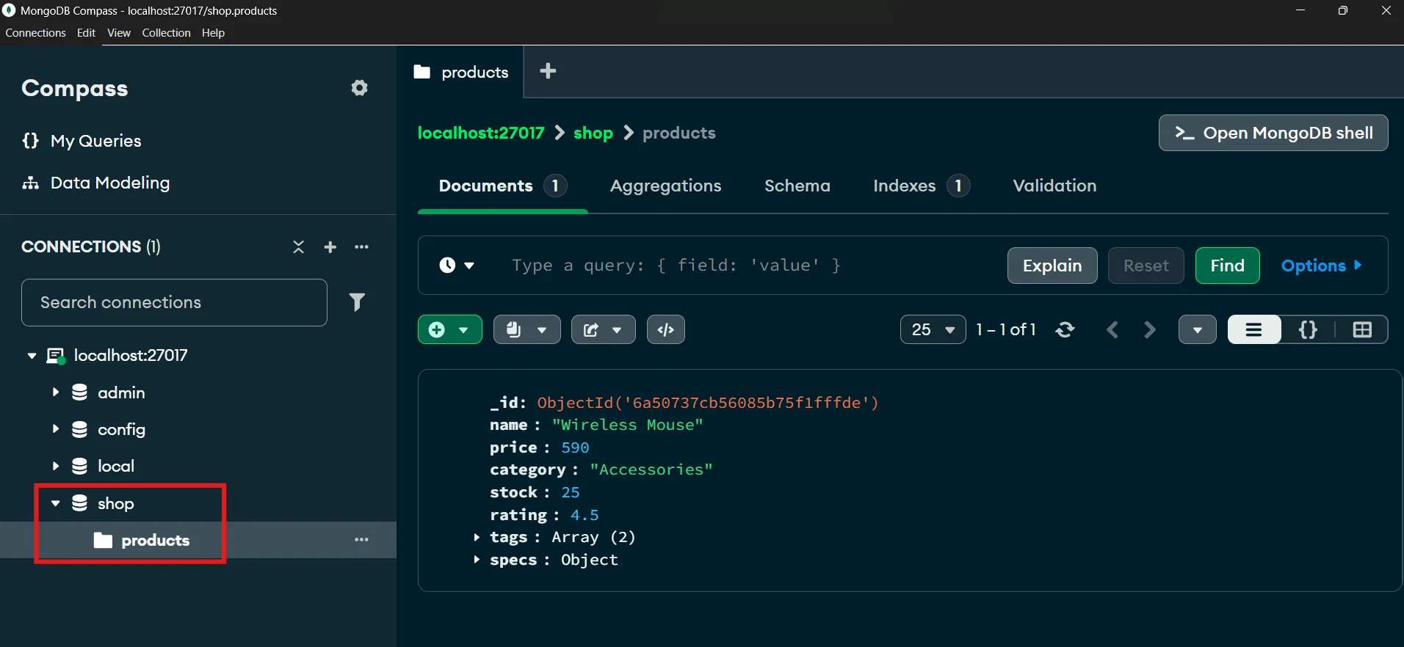Screen dimensions: 1404x647
Task: Change documents per page from 25
Action: (933, 329)
